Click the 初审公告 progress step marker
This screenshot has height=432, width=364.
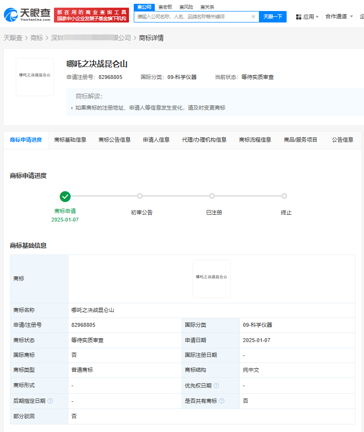(139, 196)
